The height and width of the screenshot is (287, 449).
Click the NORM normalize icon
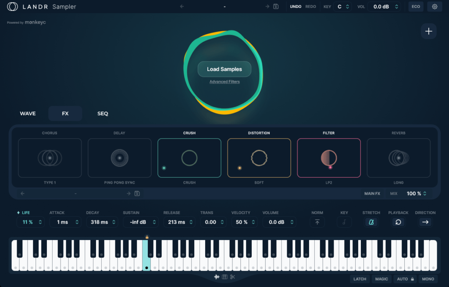[317, 222]
